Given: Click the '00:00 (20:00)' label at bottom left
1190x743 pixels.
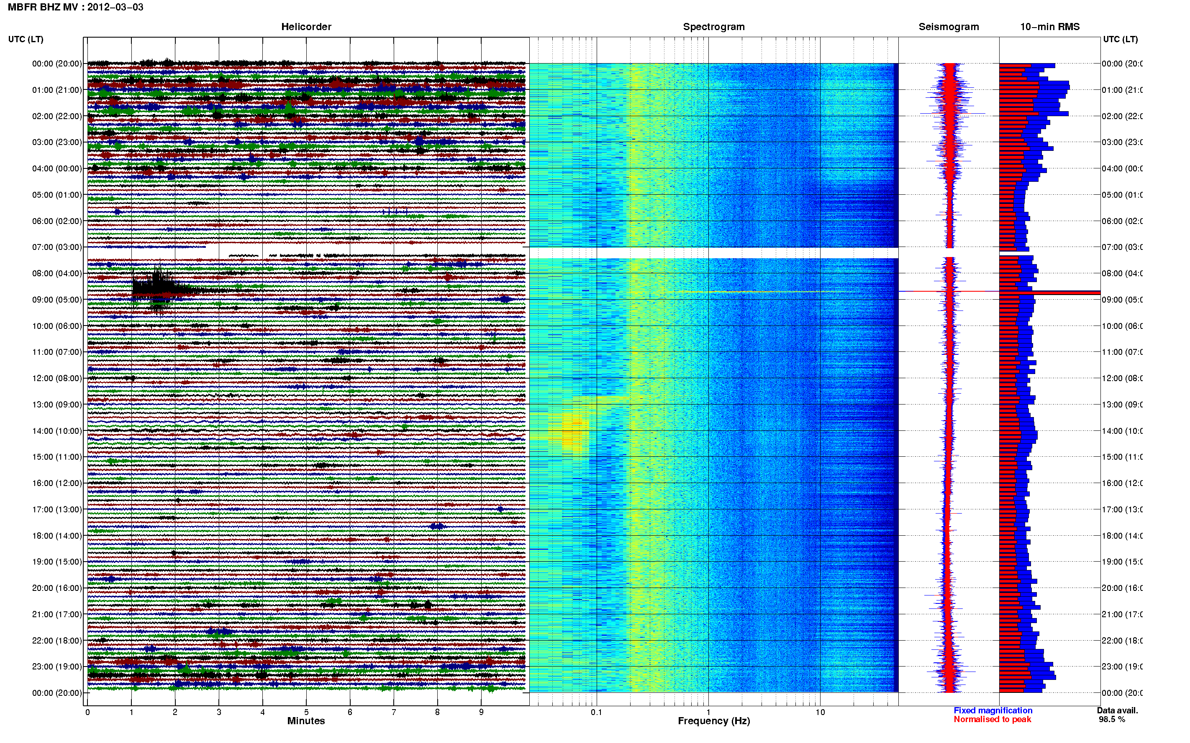Looking at the screenshot, I should 57,693.
